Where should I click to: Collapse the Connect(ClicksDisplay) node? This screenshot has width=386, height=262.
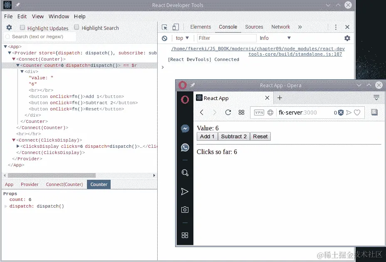(x=14, y=140)
